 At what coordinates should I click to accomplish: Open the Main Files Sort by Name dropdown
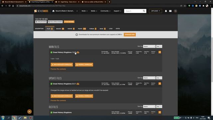(149, 47)
